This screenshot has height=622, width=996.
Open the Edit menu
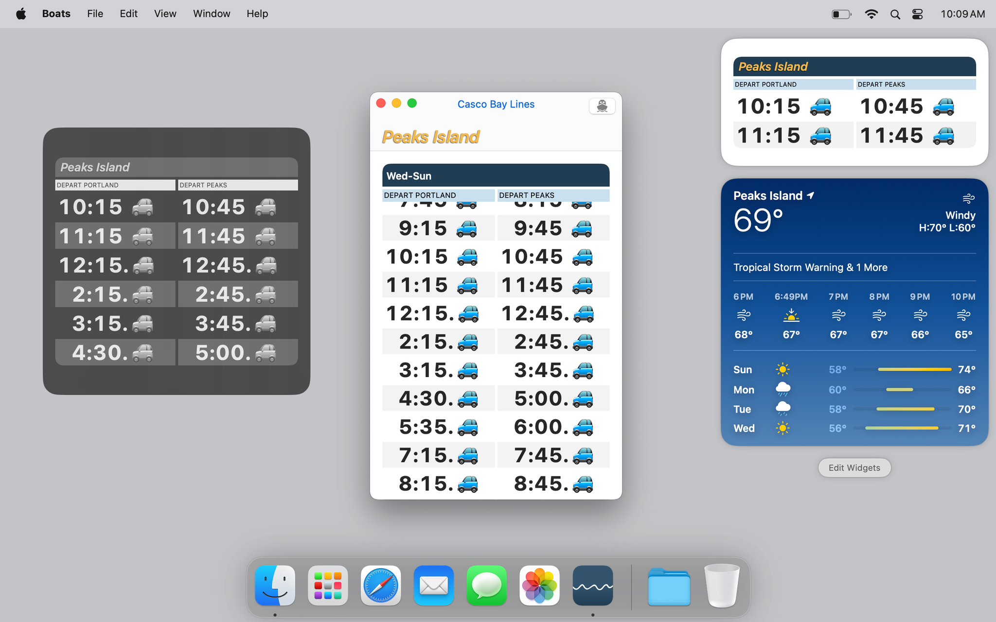click(129, 14)
